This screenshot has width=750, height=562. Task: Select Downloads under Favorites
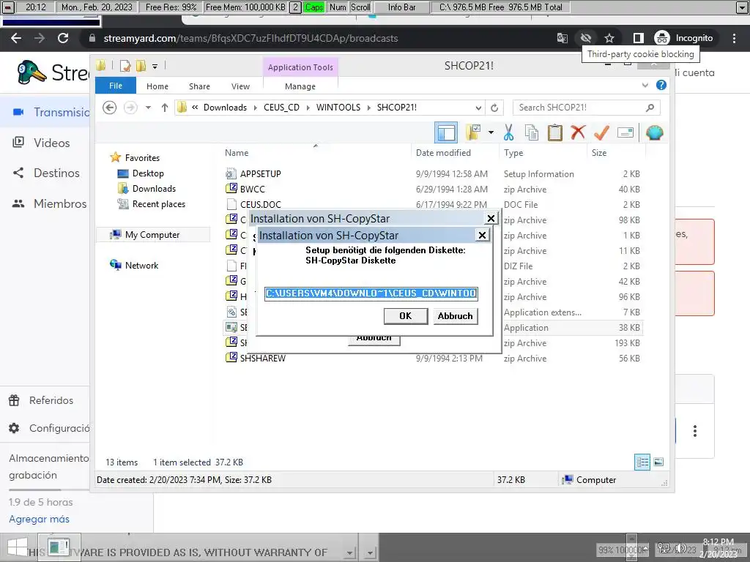tap(154, 189)
